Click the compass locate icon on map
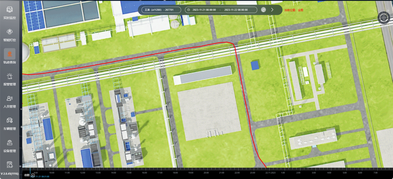 (x=384, y=18)
